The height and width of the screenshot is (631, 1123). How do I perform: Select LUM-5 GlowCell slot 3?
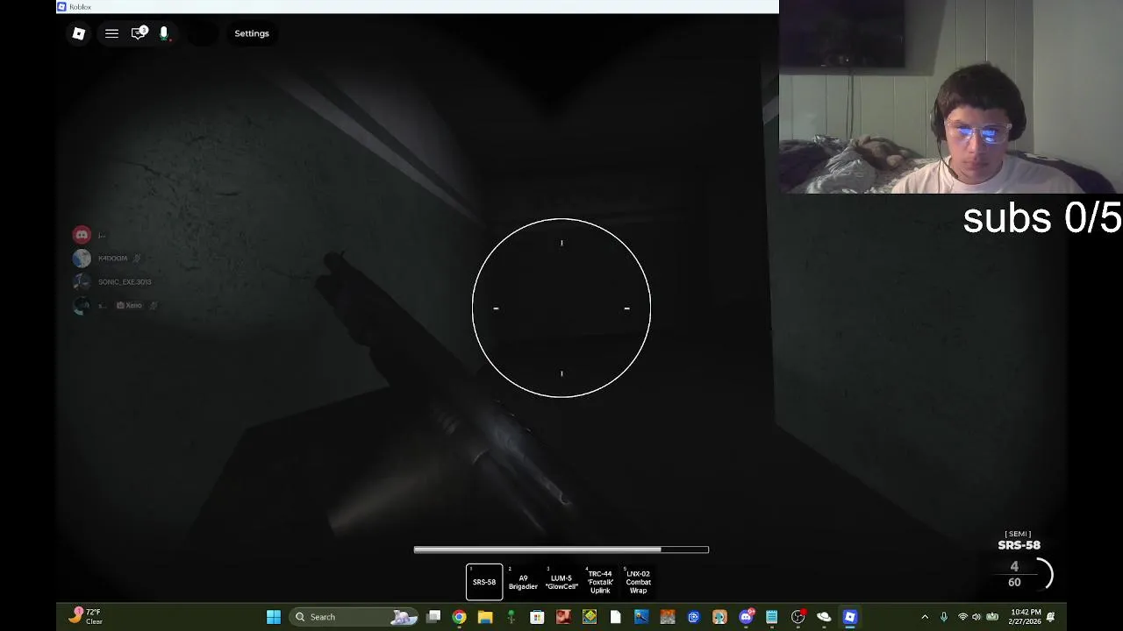pos(561,582)
